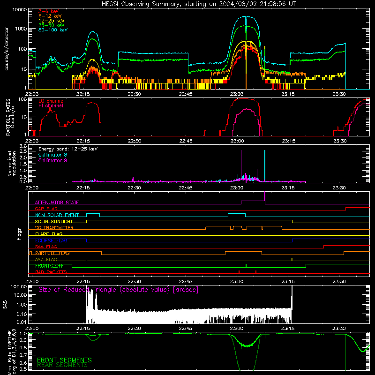Select the '50-100 keV' cyan legend entry
375x375 pixels.
tap(53, 30)
